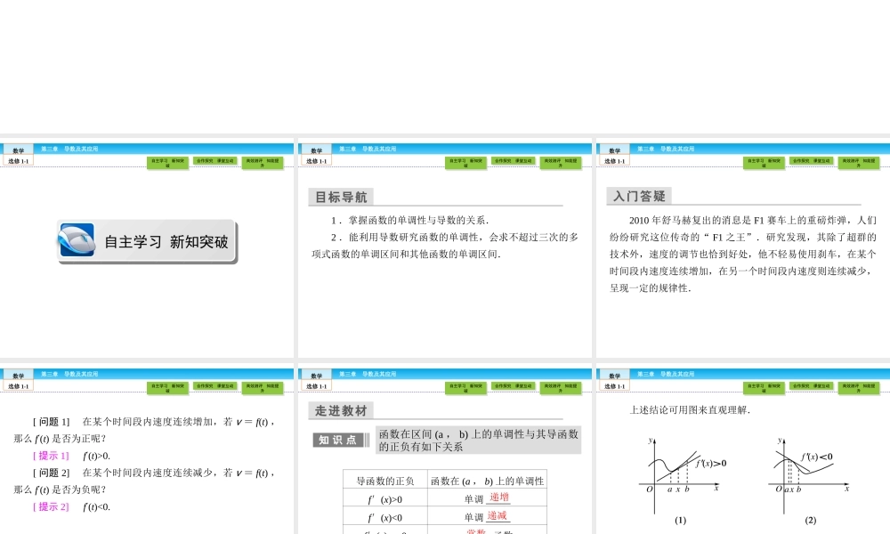Click the green 自主学习 新知突破 button

point(169,163)
